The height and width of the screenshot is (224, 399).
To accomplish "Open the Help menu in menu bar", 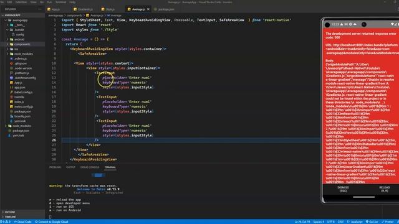I will pos(72,2).
